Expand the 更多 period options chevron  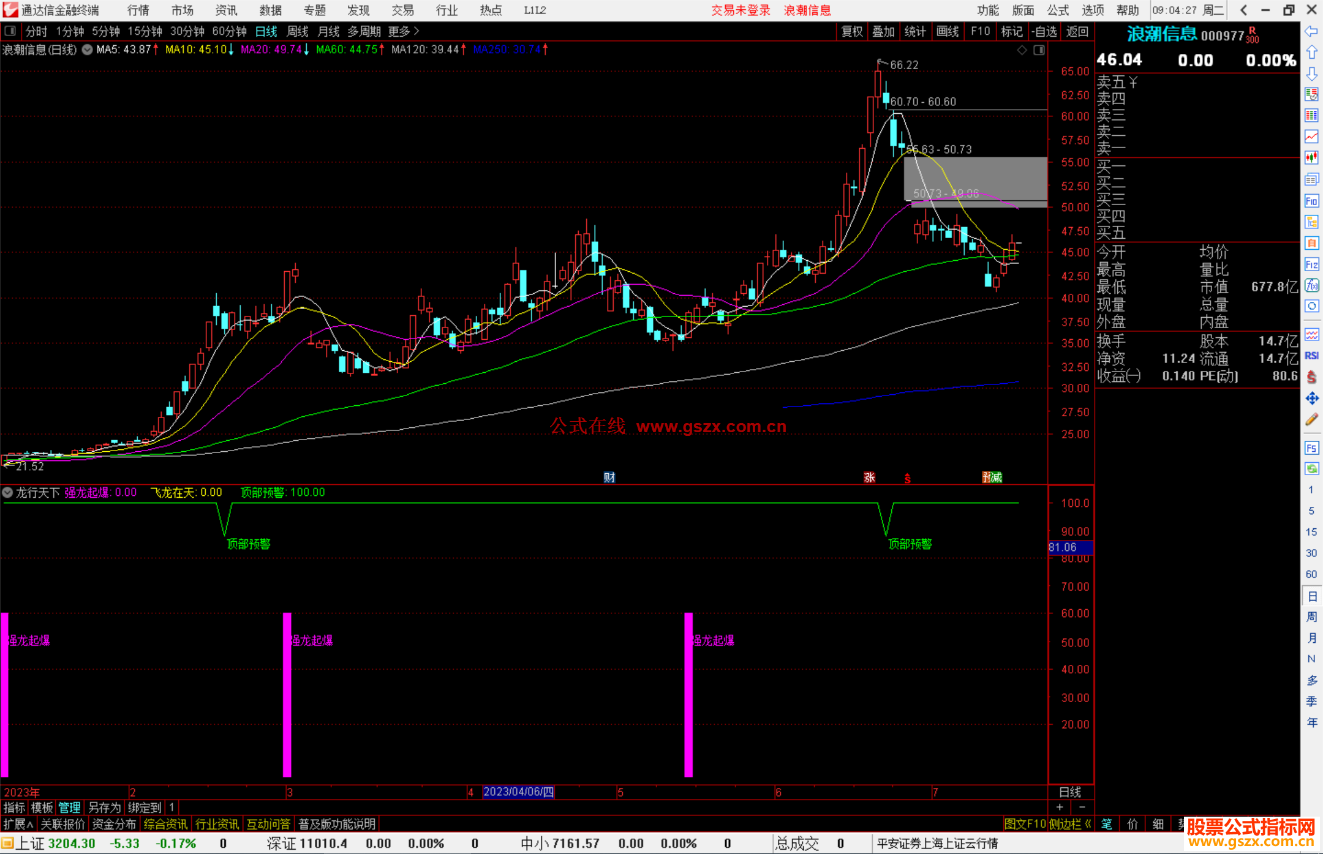point(416,31)
